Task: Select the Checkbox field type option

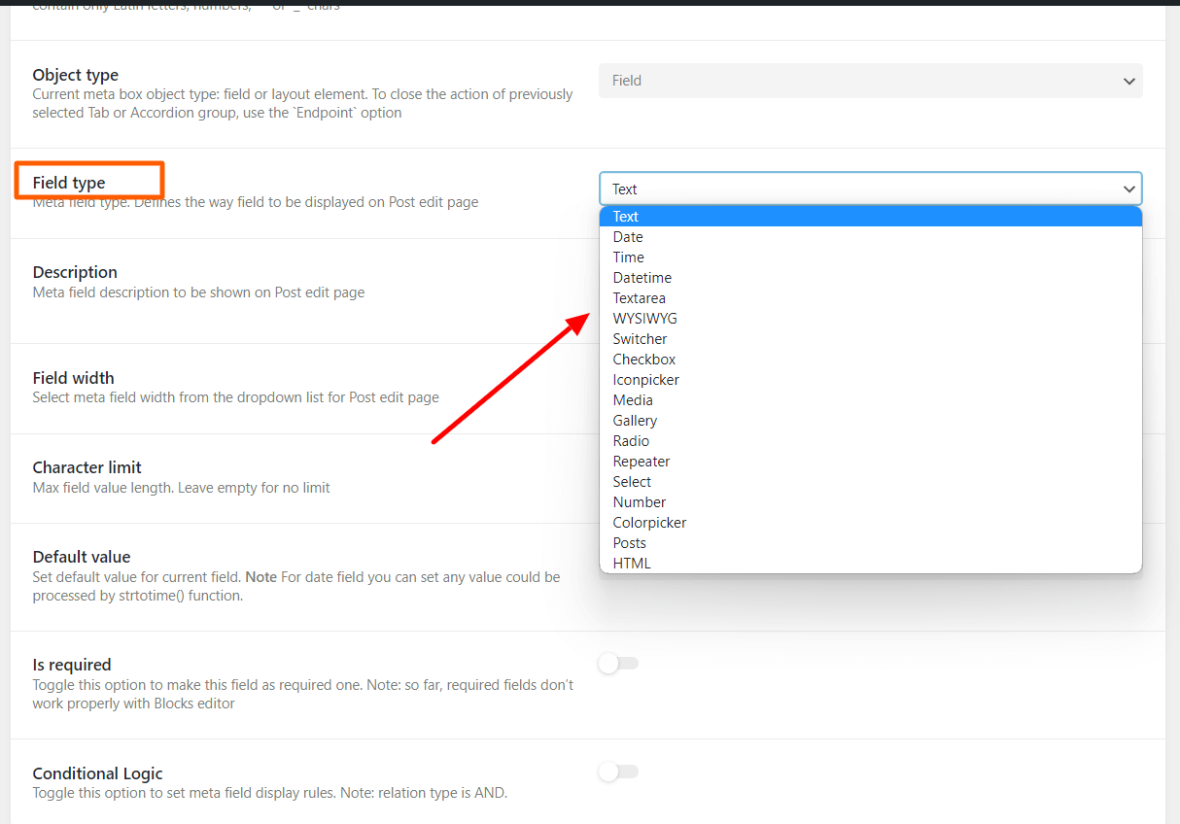Action: pyautogui.click(x=870, y=360)
